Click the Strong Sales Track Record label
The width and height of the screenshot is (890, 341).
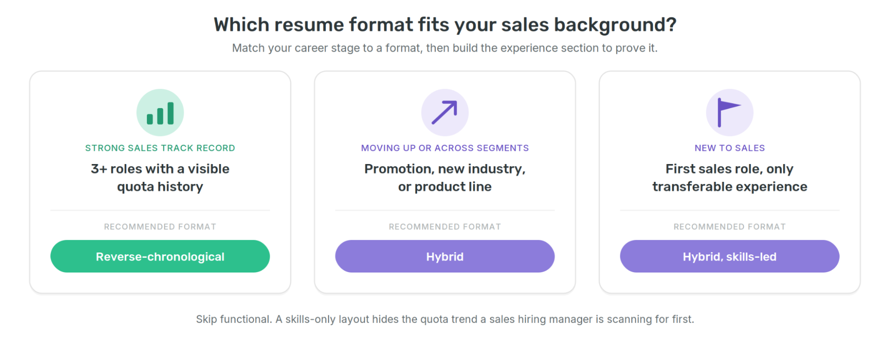click(160, 148)
